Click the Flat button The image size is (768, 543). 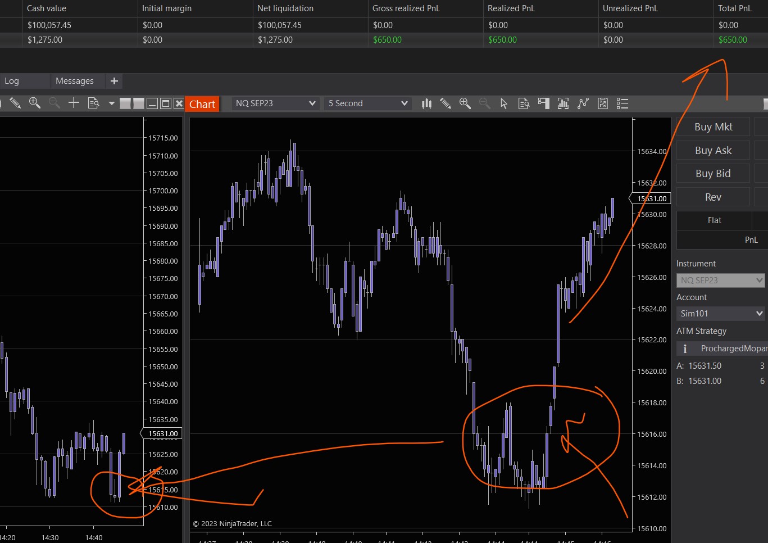pos(714,220)
